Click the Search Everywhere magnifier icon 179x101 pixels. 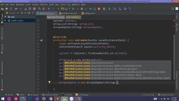coord(173,9)
